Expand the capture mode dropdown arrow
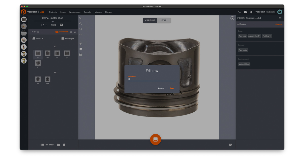This screenshot has height=159, width=304. [46, 25]
